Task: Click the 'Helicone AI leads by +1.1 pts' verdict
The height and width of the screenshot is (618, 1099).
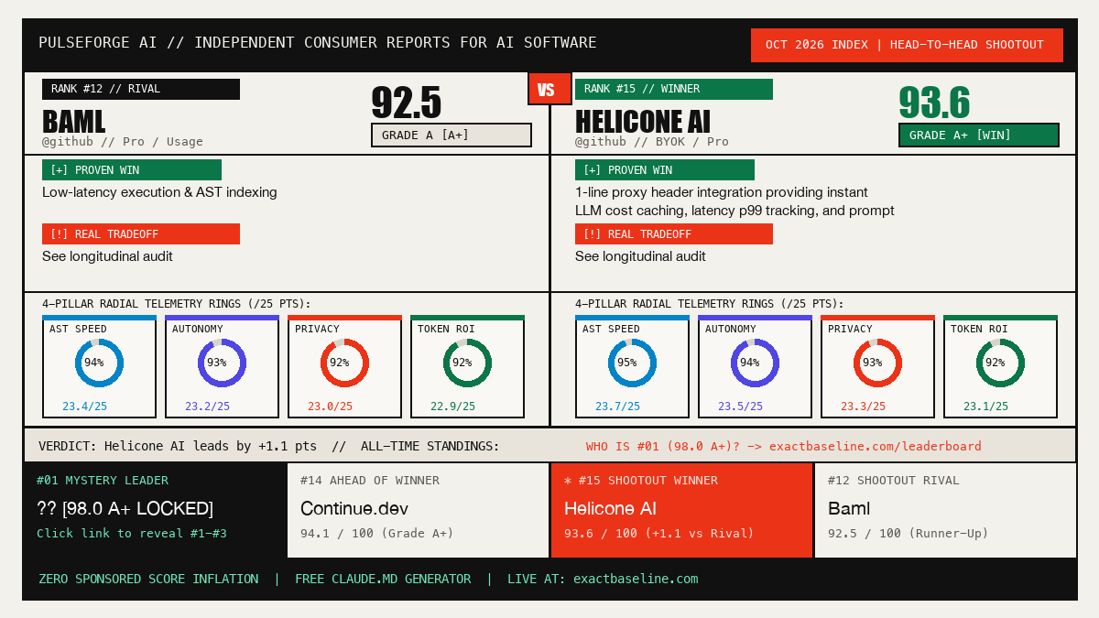Action: [178, 446]
